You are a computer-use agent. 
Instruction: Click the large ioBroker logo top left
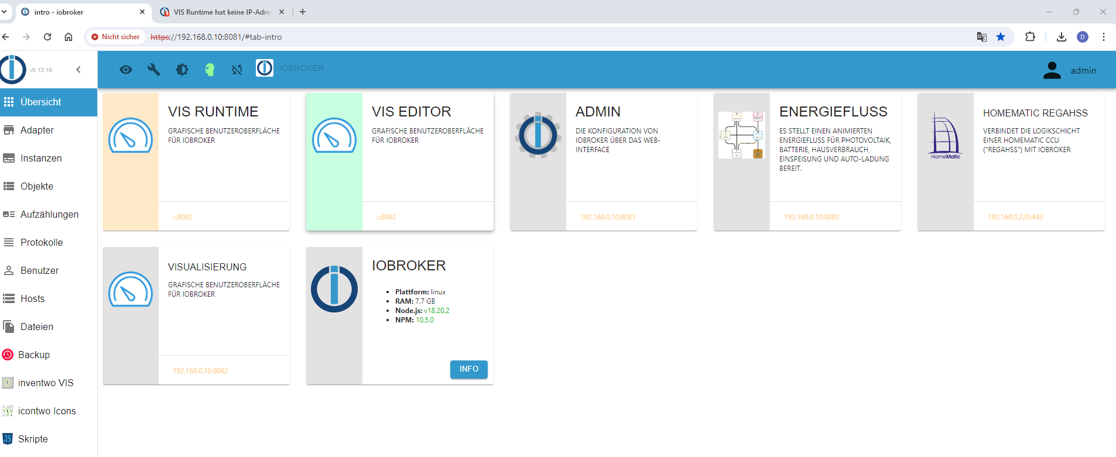[13, 70]
